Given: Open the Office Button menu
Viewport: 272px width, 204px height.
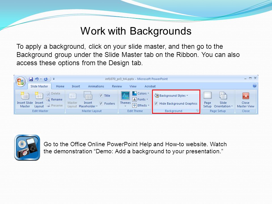Looking at the screenshot, I should tap(20, 82).
